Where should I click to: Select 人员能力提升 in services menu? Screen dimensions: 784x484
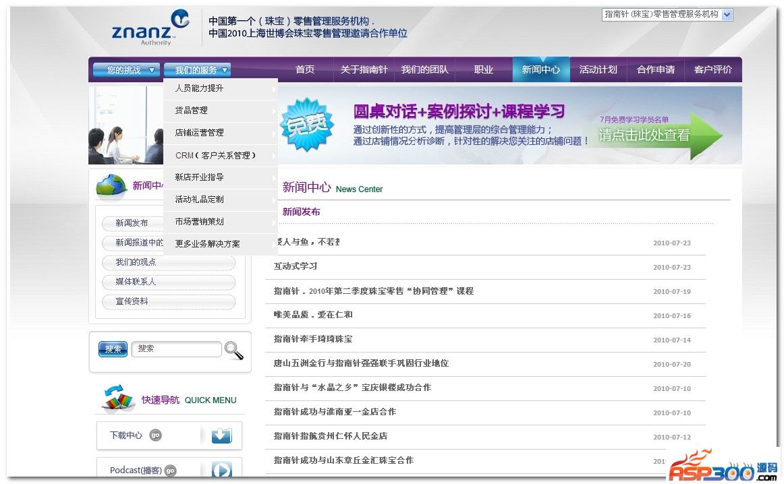click(221, 88)
